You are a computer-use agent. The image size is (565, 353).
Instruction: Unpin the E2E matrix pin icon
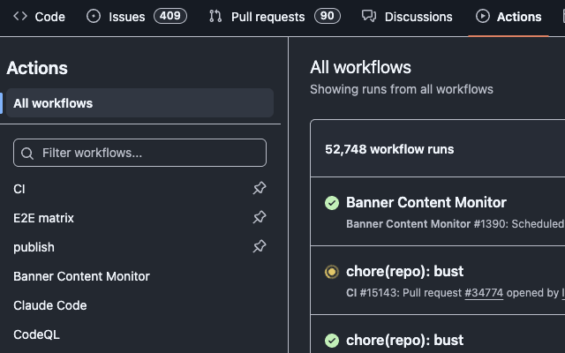pos(260,217)
